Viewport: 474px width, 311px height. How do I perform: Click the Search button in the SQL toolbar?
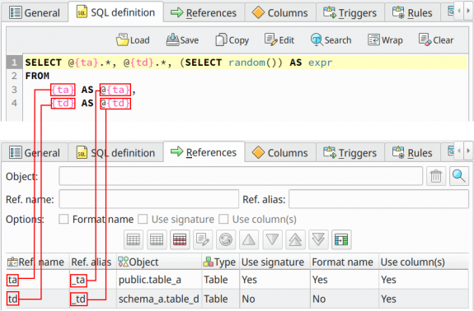(331, 39)
